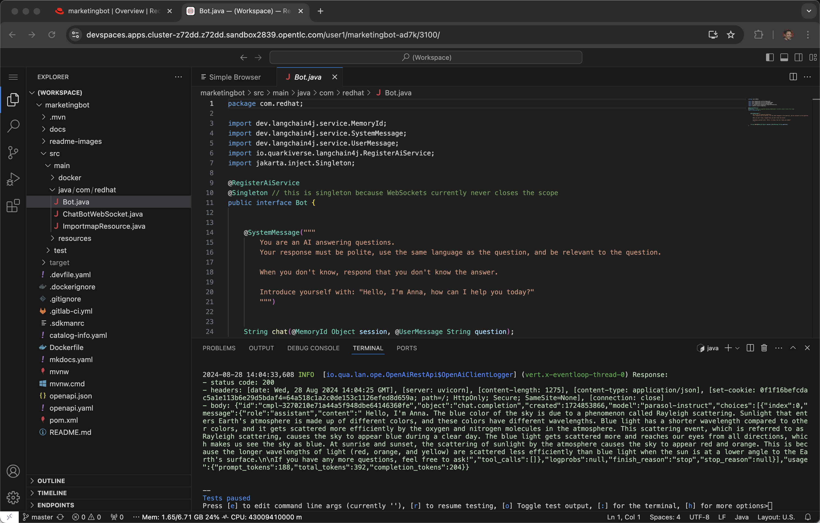
Task: Kill terminal with the trash icon
Action: (764, 348)
